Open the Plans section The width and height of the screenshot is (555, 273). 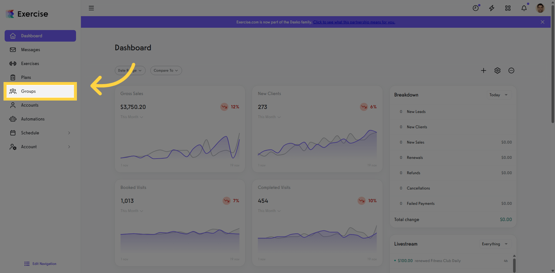(x=26, y=77)
